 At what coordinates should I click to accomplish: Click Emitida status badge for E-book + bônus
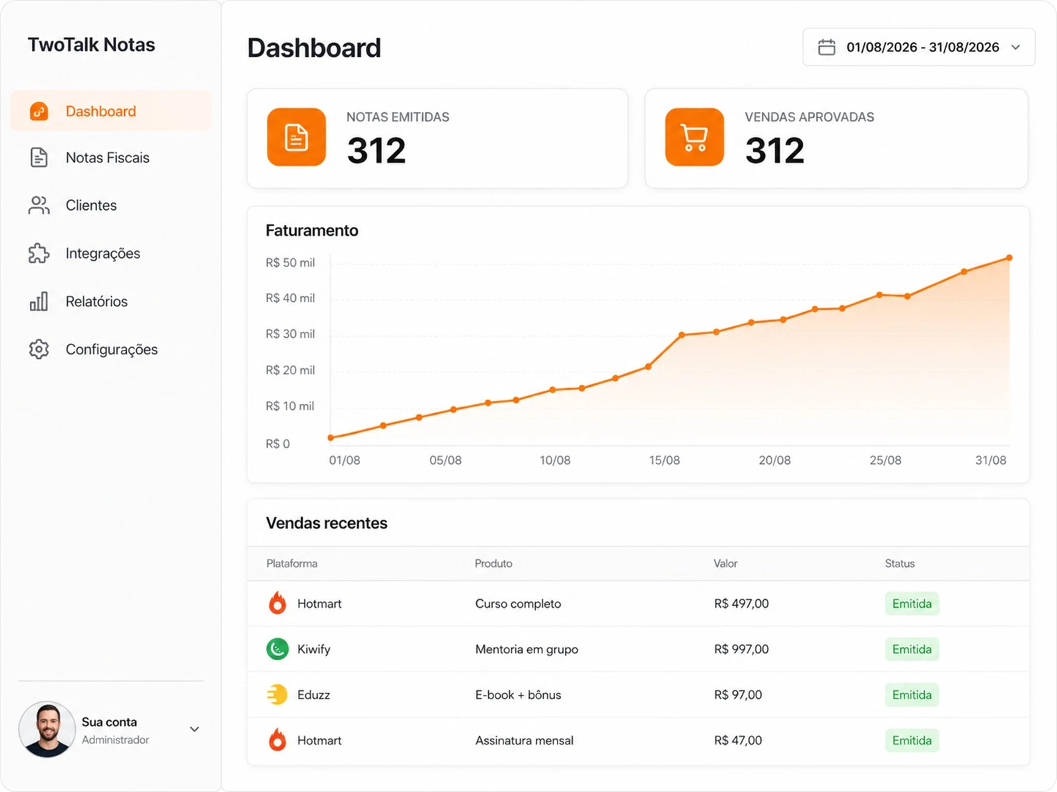[912, 694]
